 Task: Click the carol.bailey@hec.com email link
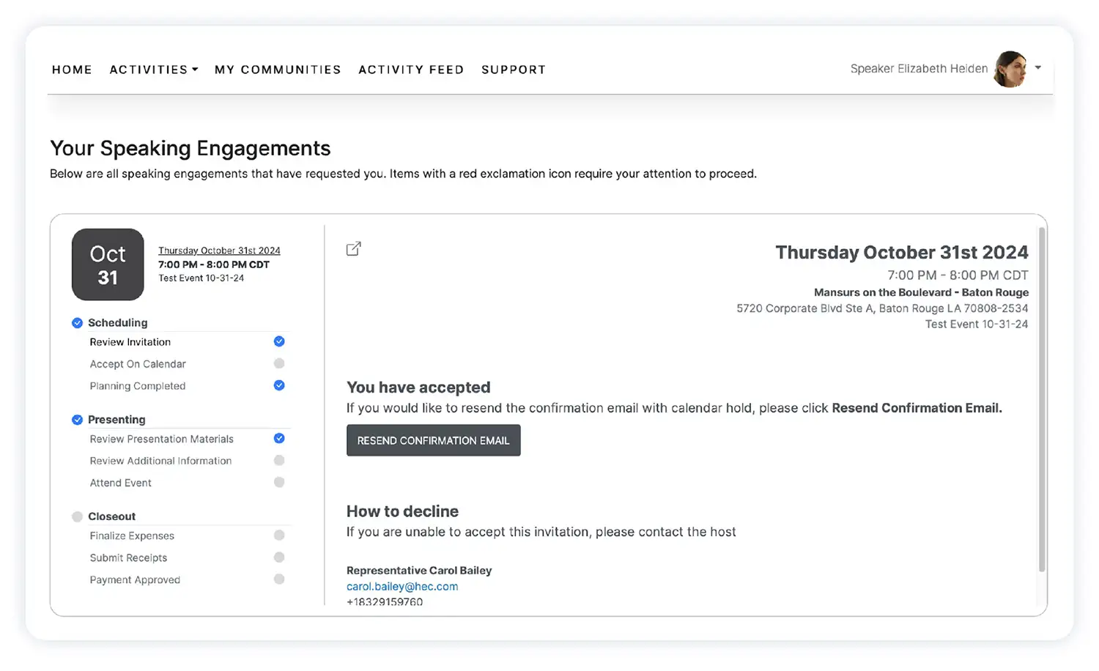coord(402,586)
